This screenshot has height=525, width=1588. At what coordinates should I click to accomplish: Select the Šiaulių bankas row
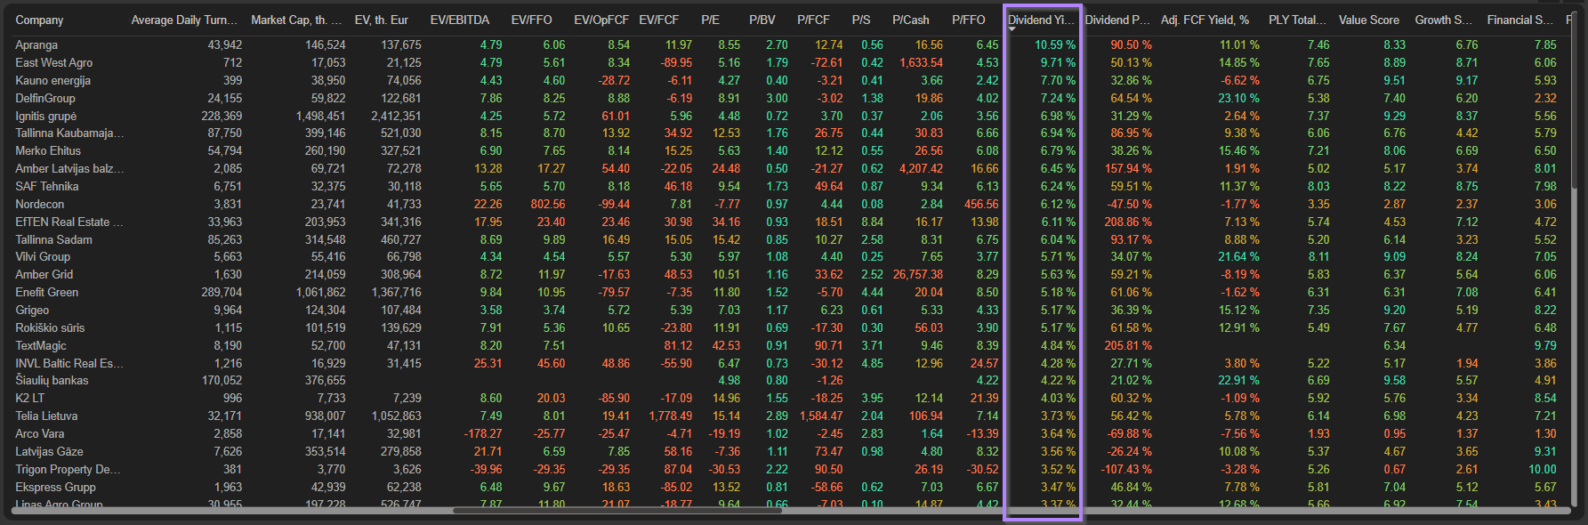52,380
